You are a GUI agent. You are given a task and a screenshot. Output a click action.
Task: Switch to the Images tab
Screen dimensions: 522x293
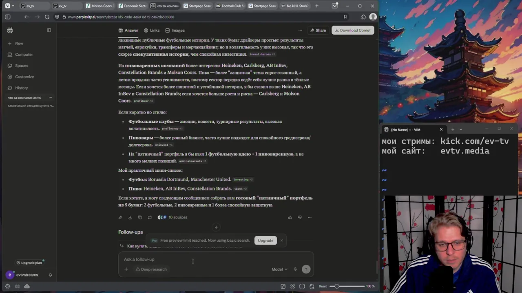pos(175,30)
